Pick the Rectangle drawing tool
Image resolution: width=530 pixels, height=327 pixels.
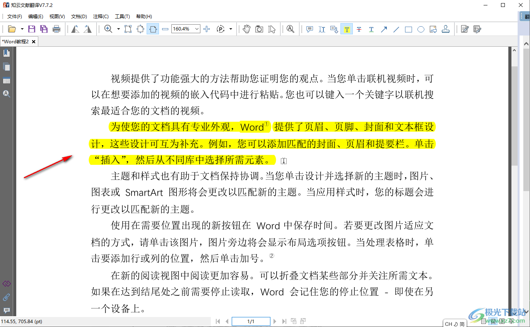(409, 29)
